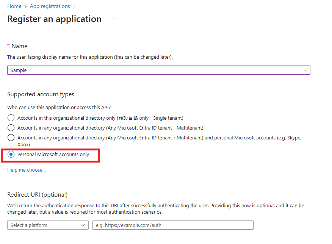Choose the Multitenant-only Entra ID radio option
The height and width of the screenshot is (244, 332).
pos(11,128)
